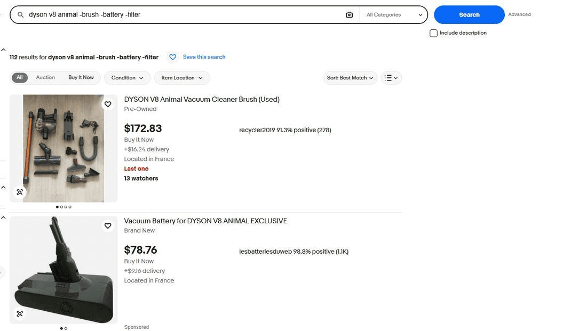The height and width of the screenshot is (331, 587).
Task: Click the Brand New condition text
Action: pos(139,230)
